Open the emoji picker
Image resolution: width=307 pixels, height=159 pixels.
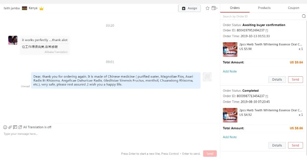tap(5, 127)
